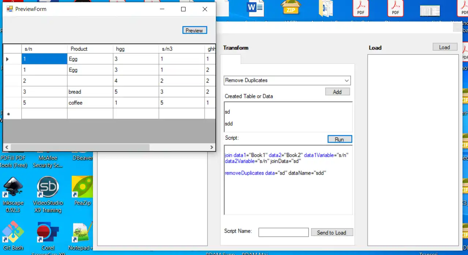Open the Remove Duplicates combo box
This screenshot has height=255, width=468.
(287, 80)
